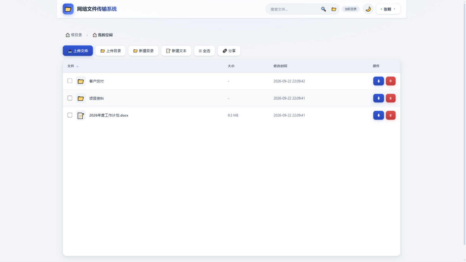The image size is (466, 262).
Task: Click the 分享 button
Action: tap(229, 51)
